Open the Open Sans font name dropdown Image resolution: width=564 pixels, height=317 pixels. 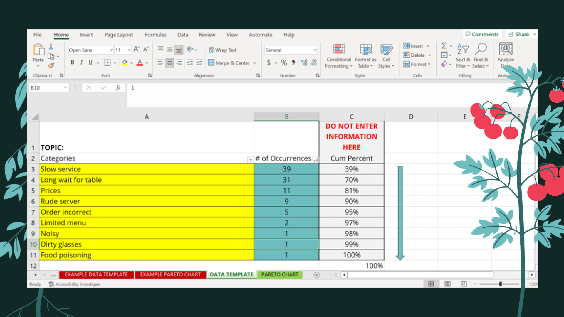coord(111,50)
